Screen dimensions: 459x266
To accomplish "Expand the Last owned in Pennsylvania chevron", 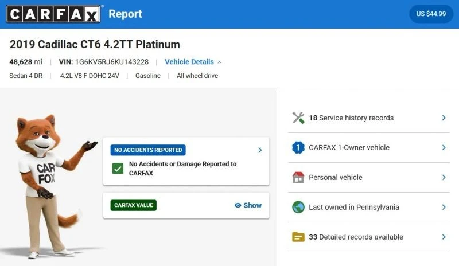I will 444,207.
